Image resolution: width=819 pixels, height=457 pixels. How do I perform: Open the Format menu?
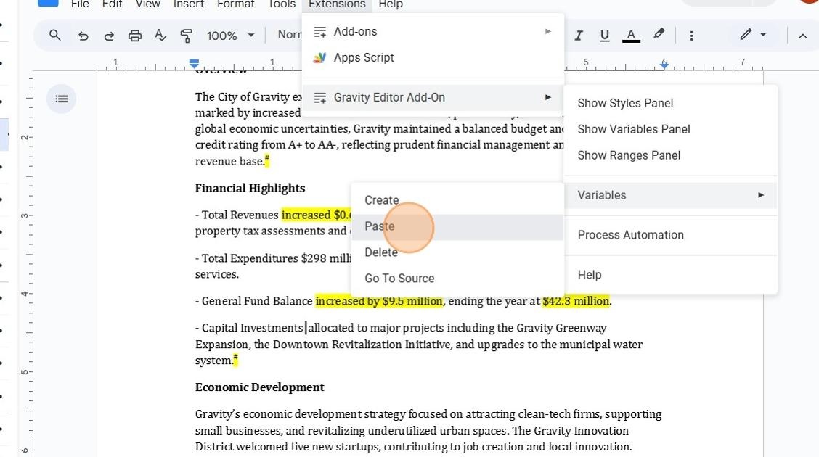point(235,4)
